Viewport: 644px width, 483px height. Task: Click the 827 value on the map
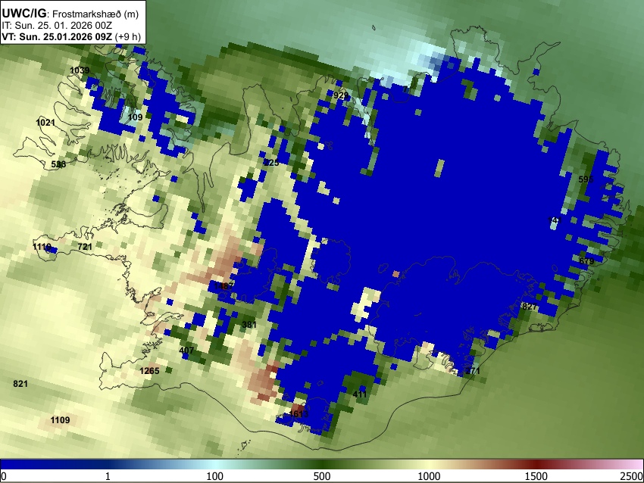click(x=530, y=306)
